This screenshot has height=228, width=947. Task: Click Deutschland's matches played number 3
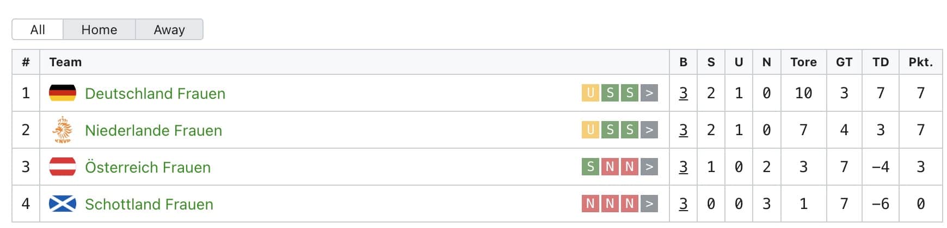tap(684, 93)
